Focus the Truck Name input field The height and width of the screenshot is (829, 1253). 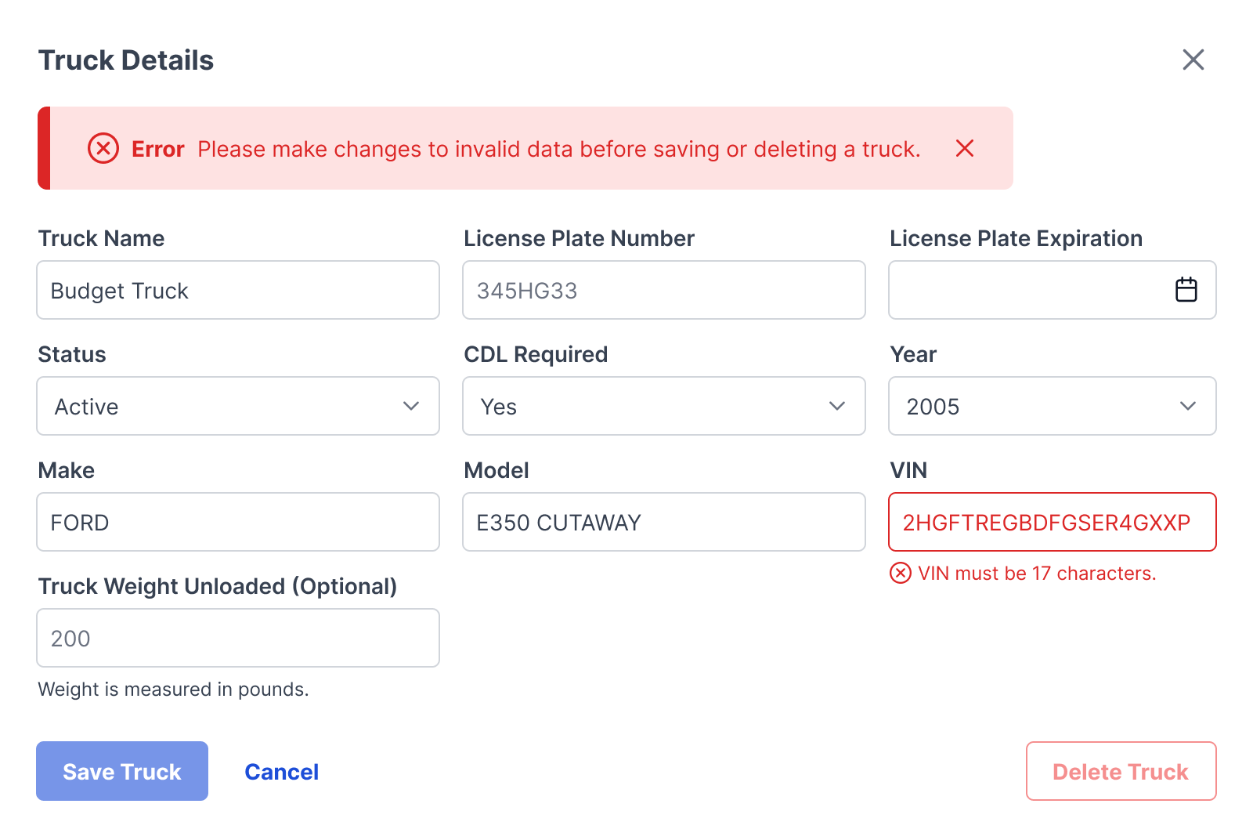pos(238,290)
